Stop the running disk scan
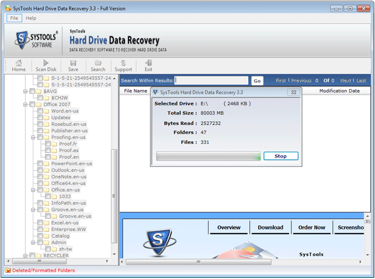 (281, 156)
